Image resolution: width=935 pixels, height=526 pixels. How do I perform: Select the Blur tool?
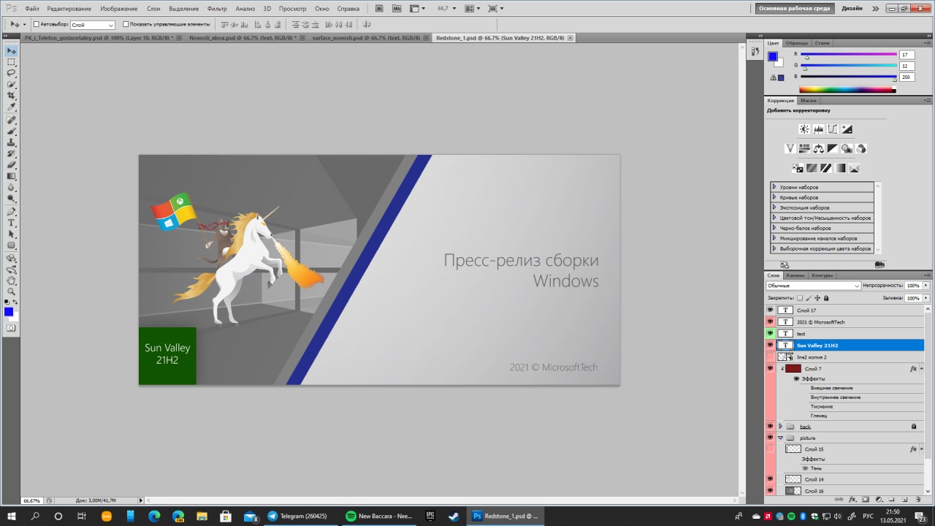(11, 187)
